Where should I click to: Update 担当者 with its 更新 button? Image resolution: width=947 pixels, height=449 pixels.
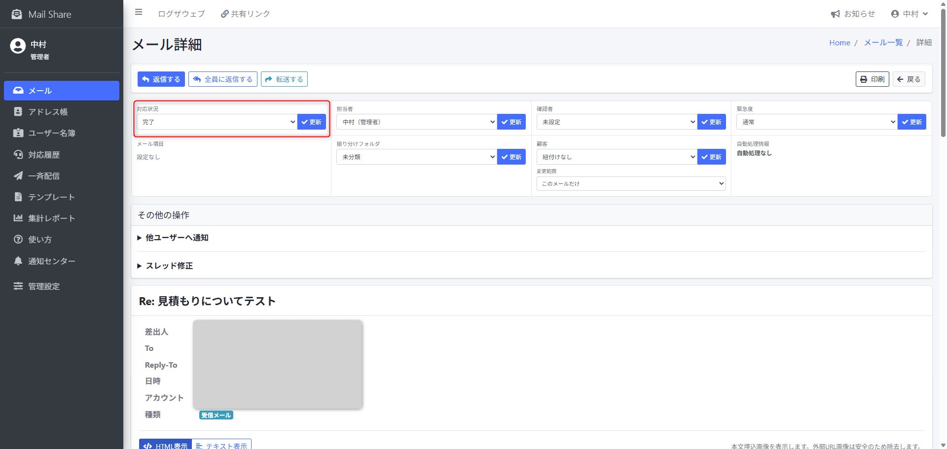coord(511,122)
